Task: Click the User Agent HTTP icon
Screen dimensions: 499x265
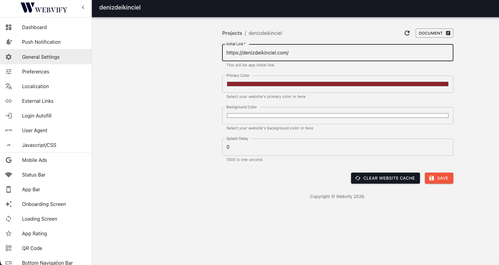Action: (9, 130)
